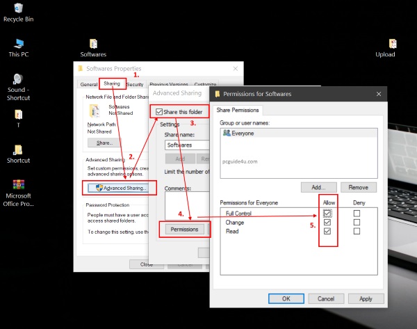
Task: Click the Advanced Sharing... button
Action: tap(121, 188)
